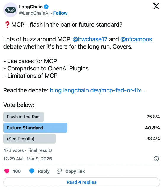Open the tweet timestamp Mar 9, 2025
Screen dimensions: 164x191
click(x=28, y=159)
